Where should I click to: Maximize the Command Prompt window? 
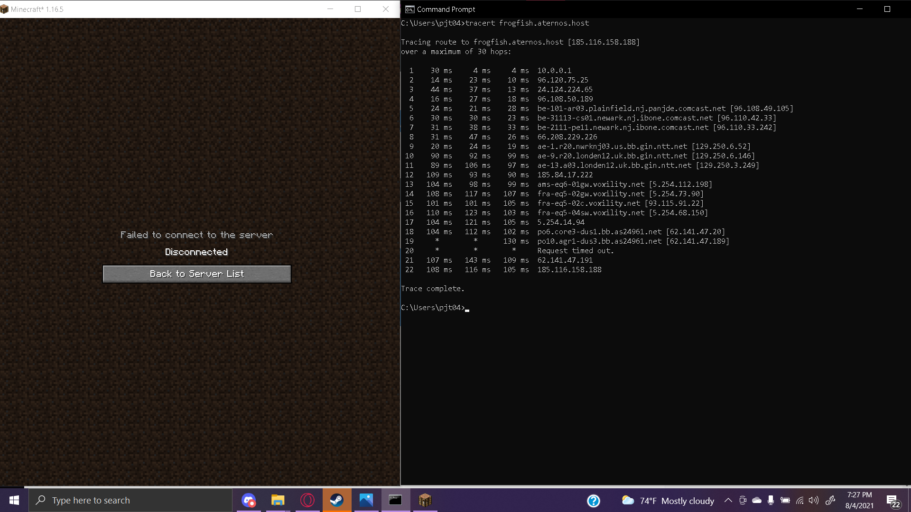pyautogui.click(x=887, y=9)
